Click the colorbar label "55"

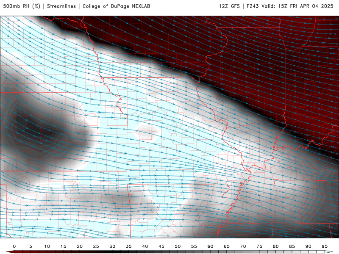click(x=194, y=246)
